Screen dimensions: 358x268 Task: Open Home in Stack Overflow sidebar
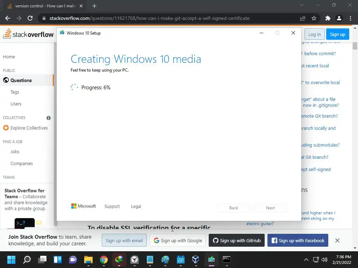click(9, 57)
